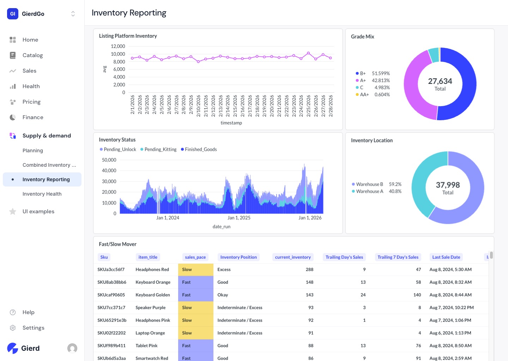Click the Catalog book icon
Image resolution: width=508 pixels, height=361 pixels.
13,55
